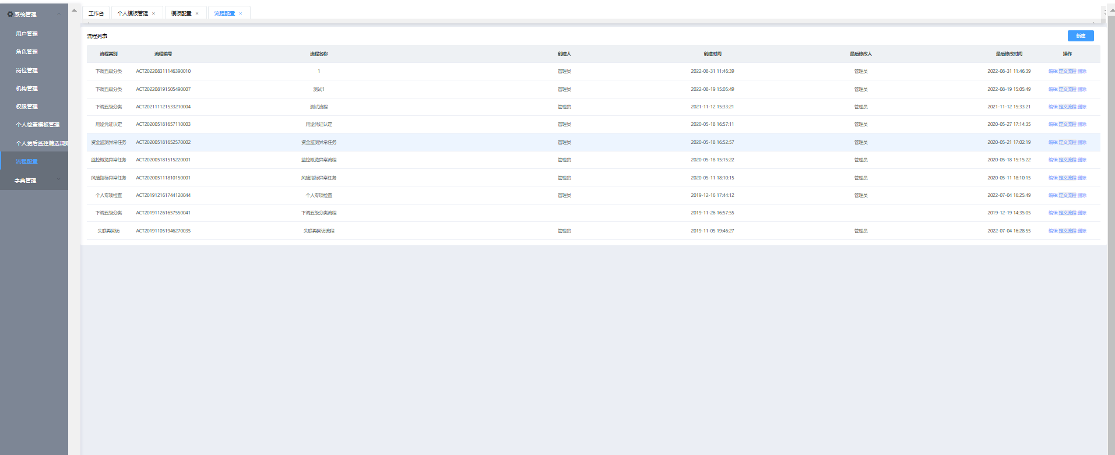Screen dimensions: 1115x455
Task: Click 编辑 for the 风险指标异常任务 row
Action: [x=1053, y=178]
